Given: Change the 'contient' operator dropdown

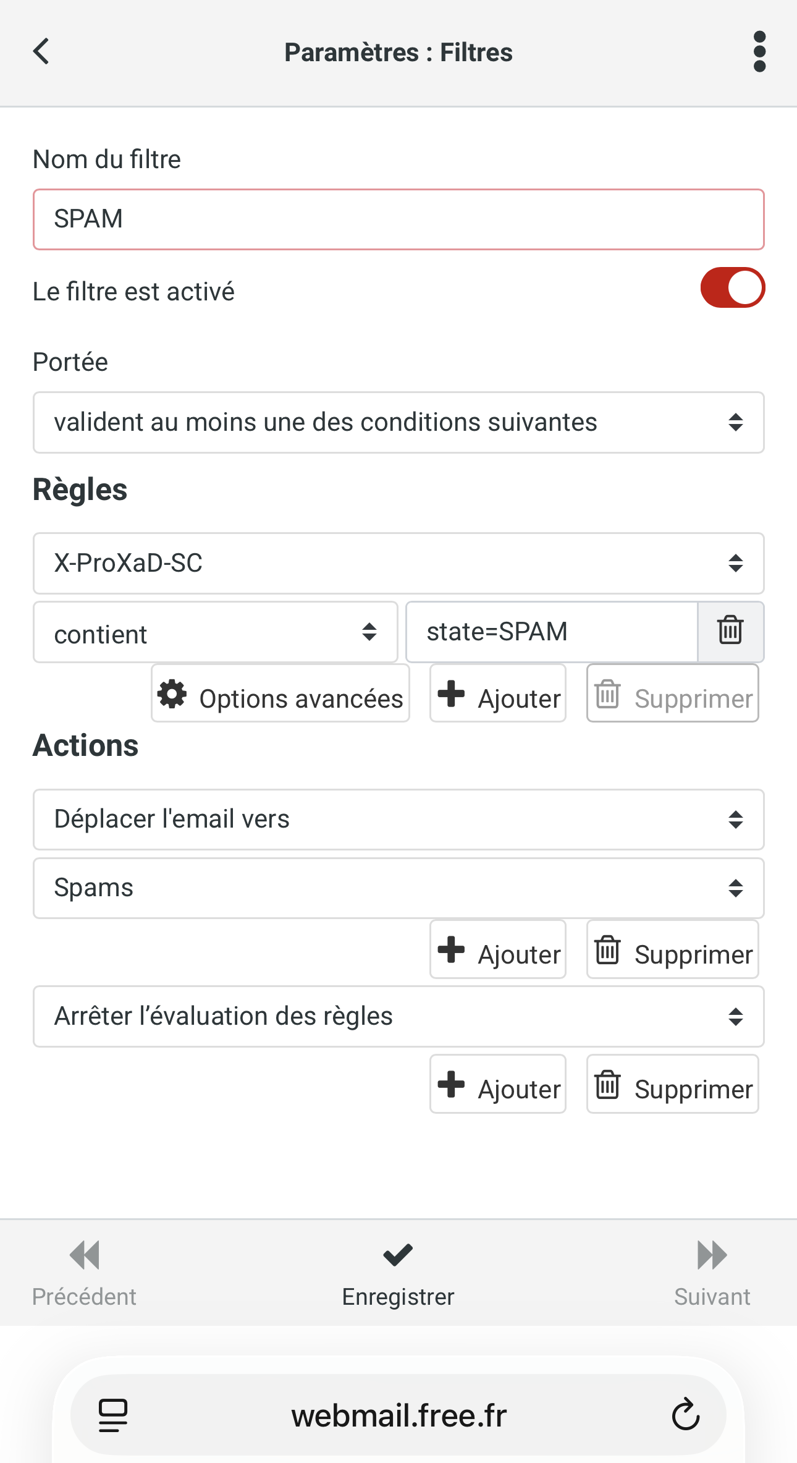Looking at the screenshot, I should pyautogui.click(x=215, y=632).
